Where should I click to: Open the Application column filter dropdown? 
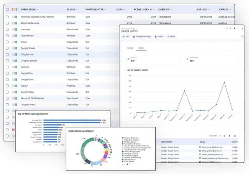click(37, 9)
